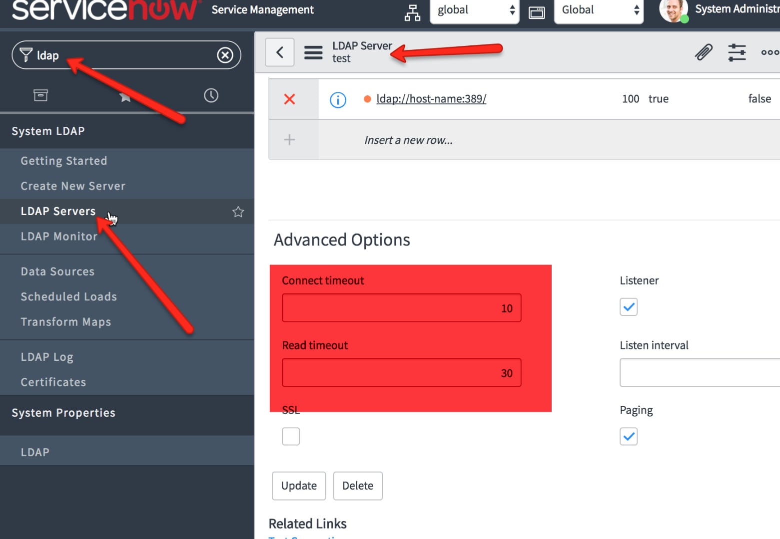Click the paperclip attachments icon
Screen dimensions: 780x539
pos(704,52)
